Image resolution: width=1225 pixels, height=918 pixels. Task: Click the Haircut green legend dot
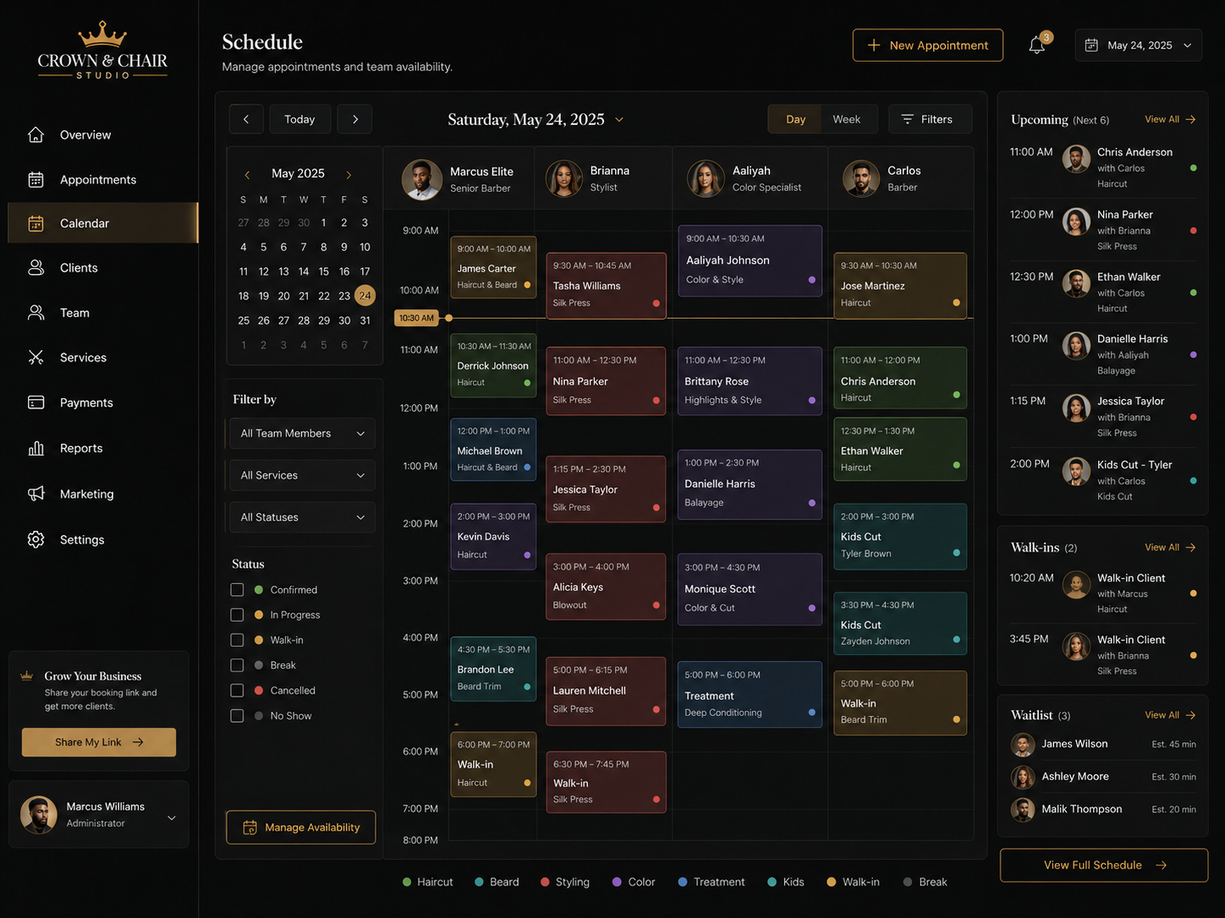point(407,882)
